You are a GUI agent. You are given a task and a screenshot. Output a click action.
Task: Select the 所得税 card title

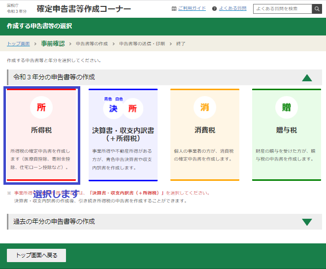(x=41, y=130)
